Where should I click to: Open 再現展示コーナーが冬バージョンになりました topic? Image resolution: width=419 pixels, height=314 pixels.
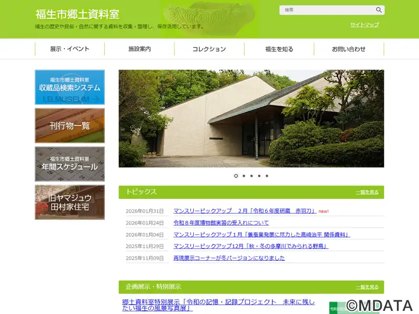click(229, 258)
